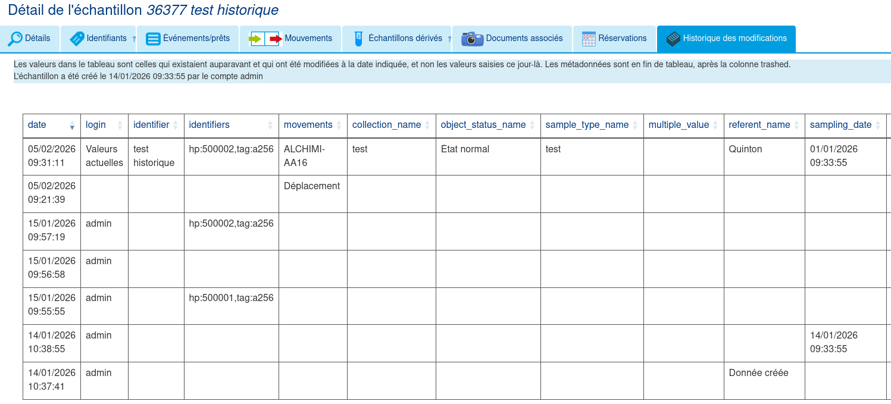Sort by the collection_name column header

click(x=391, y=125)
